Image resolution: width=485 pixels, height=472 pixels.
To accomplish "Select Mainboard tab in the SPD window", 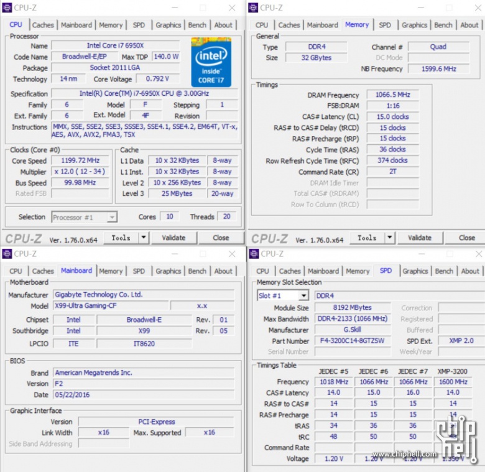I will click(323, 271).
